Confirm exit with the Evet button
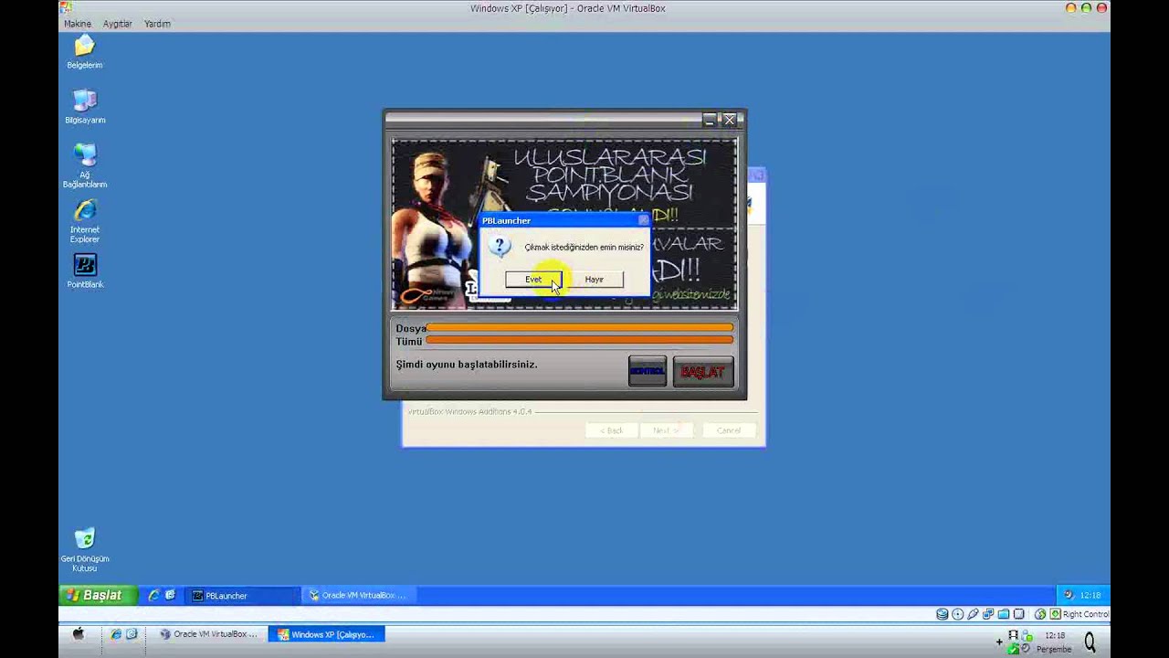The height and width of the screenshot is (658, 1169). click(x=533, y=280)
